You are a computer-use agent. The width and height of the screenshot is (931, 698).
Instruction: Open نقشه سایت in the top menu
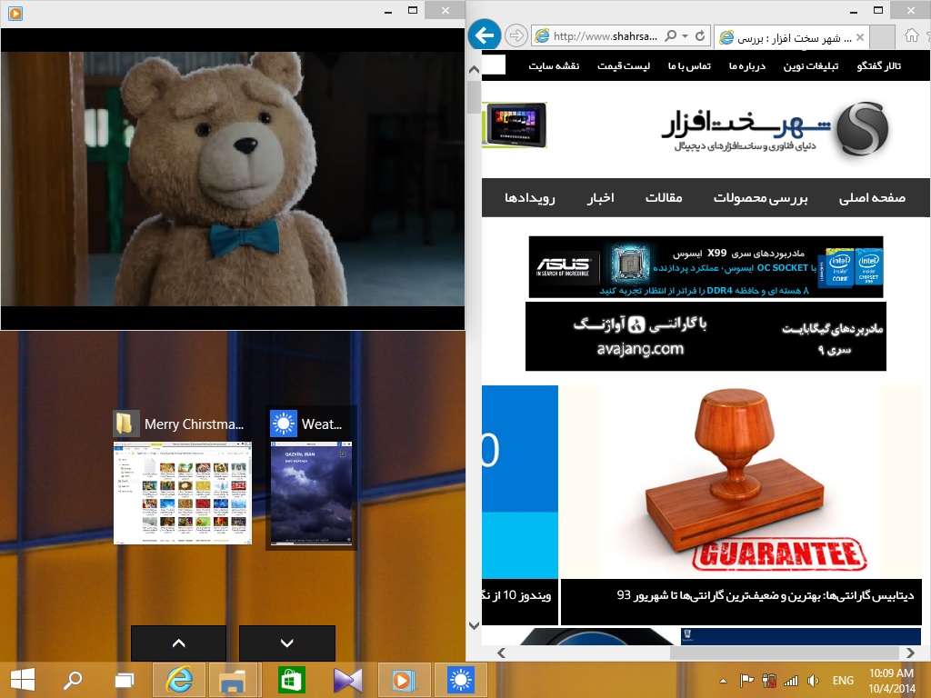(554, 65)
